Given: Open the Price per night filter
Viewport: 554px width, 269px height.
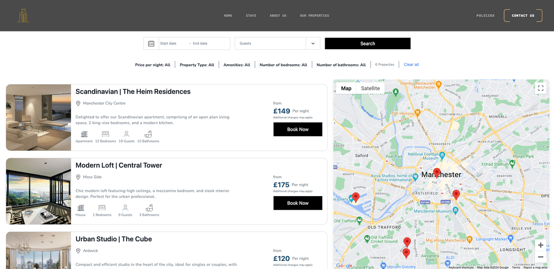Looking at the screenshot, I should [152, 65].
